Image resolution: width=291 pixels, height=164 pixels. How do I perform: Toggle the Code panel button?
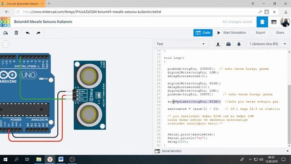coord(203,33)
